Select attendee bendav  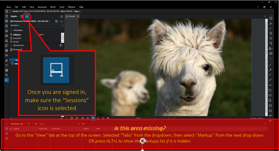[16, 42]
